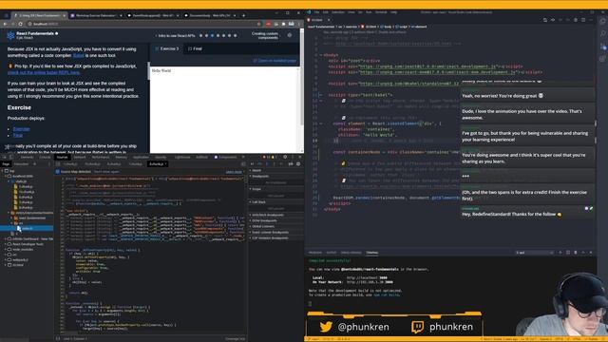Open the VS Code Explorer activity bar icon
The height and width of the screenshot is (342, 608).
pos(602,22)
